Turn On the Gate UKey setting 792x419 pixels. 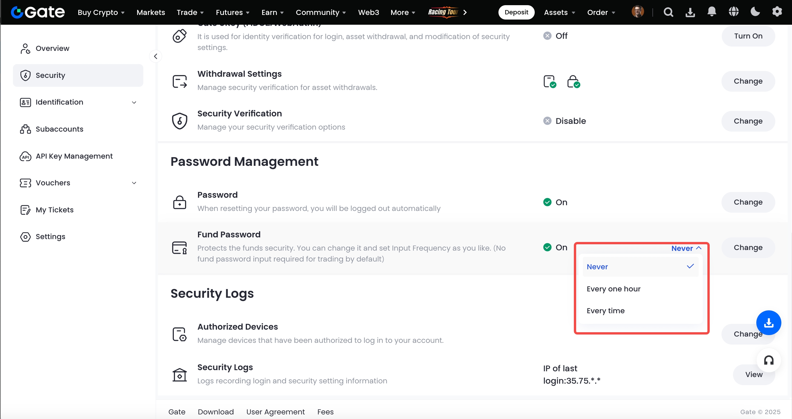tap(748, 36)
